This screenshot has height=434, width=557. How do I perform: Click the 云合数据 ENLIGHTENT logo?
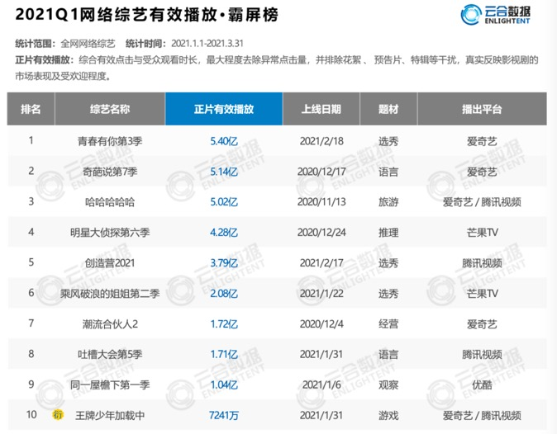(x=495, y=15)
